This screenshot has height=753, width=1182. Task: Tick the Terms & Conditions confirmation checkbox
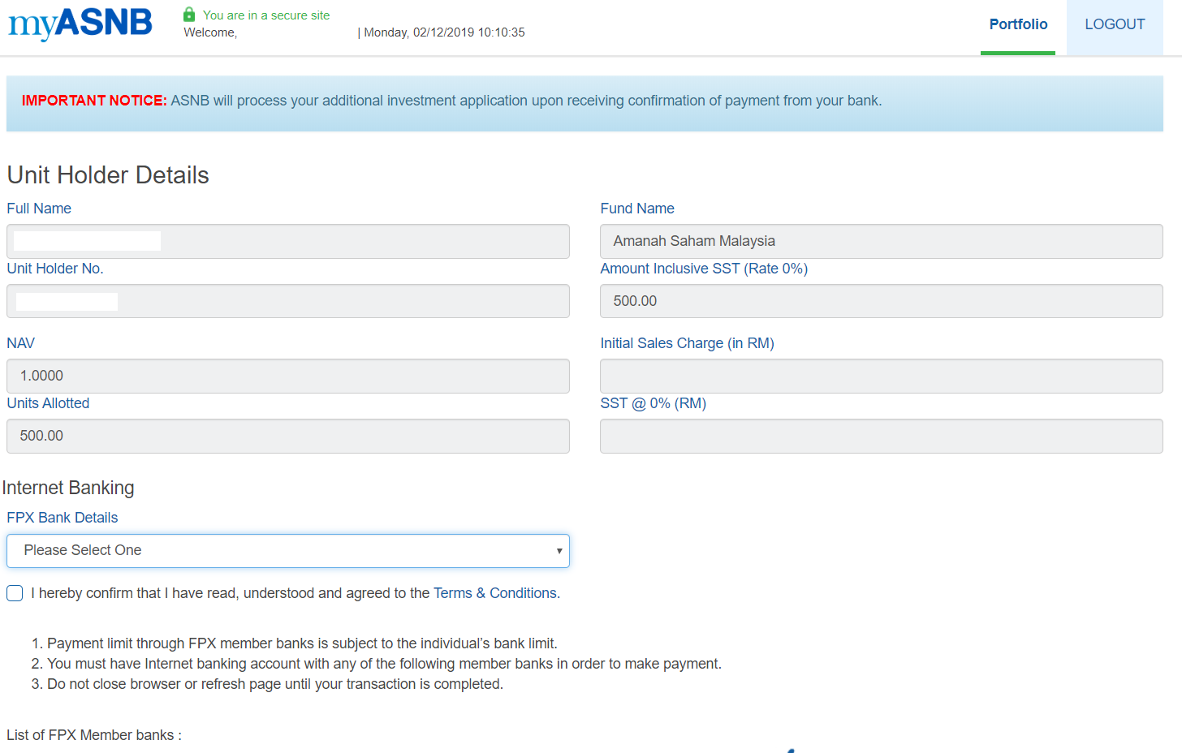point(15,593)
